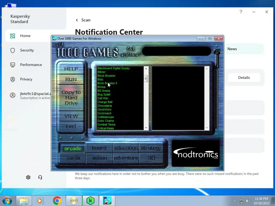Click the network tray icon
This screenshot has width=275, height=206.
click(x=241, y=201)
